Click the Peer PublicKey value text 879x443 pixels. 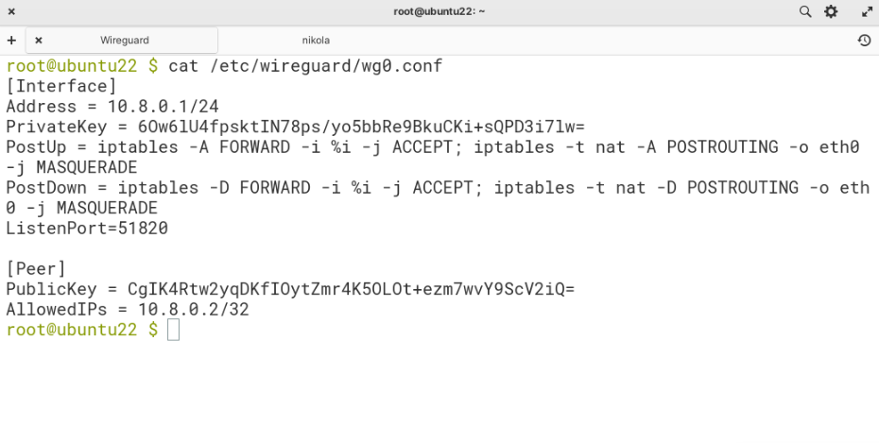click(351, 290)
